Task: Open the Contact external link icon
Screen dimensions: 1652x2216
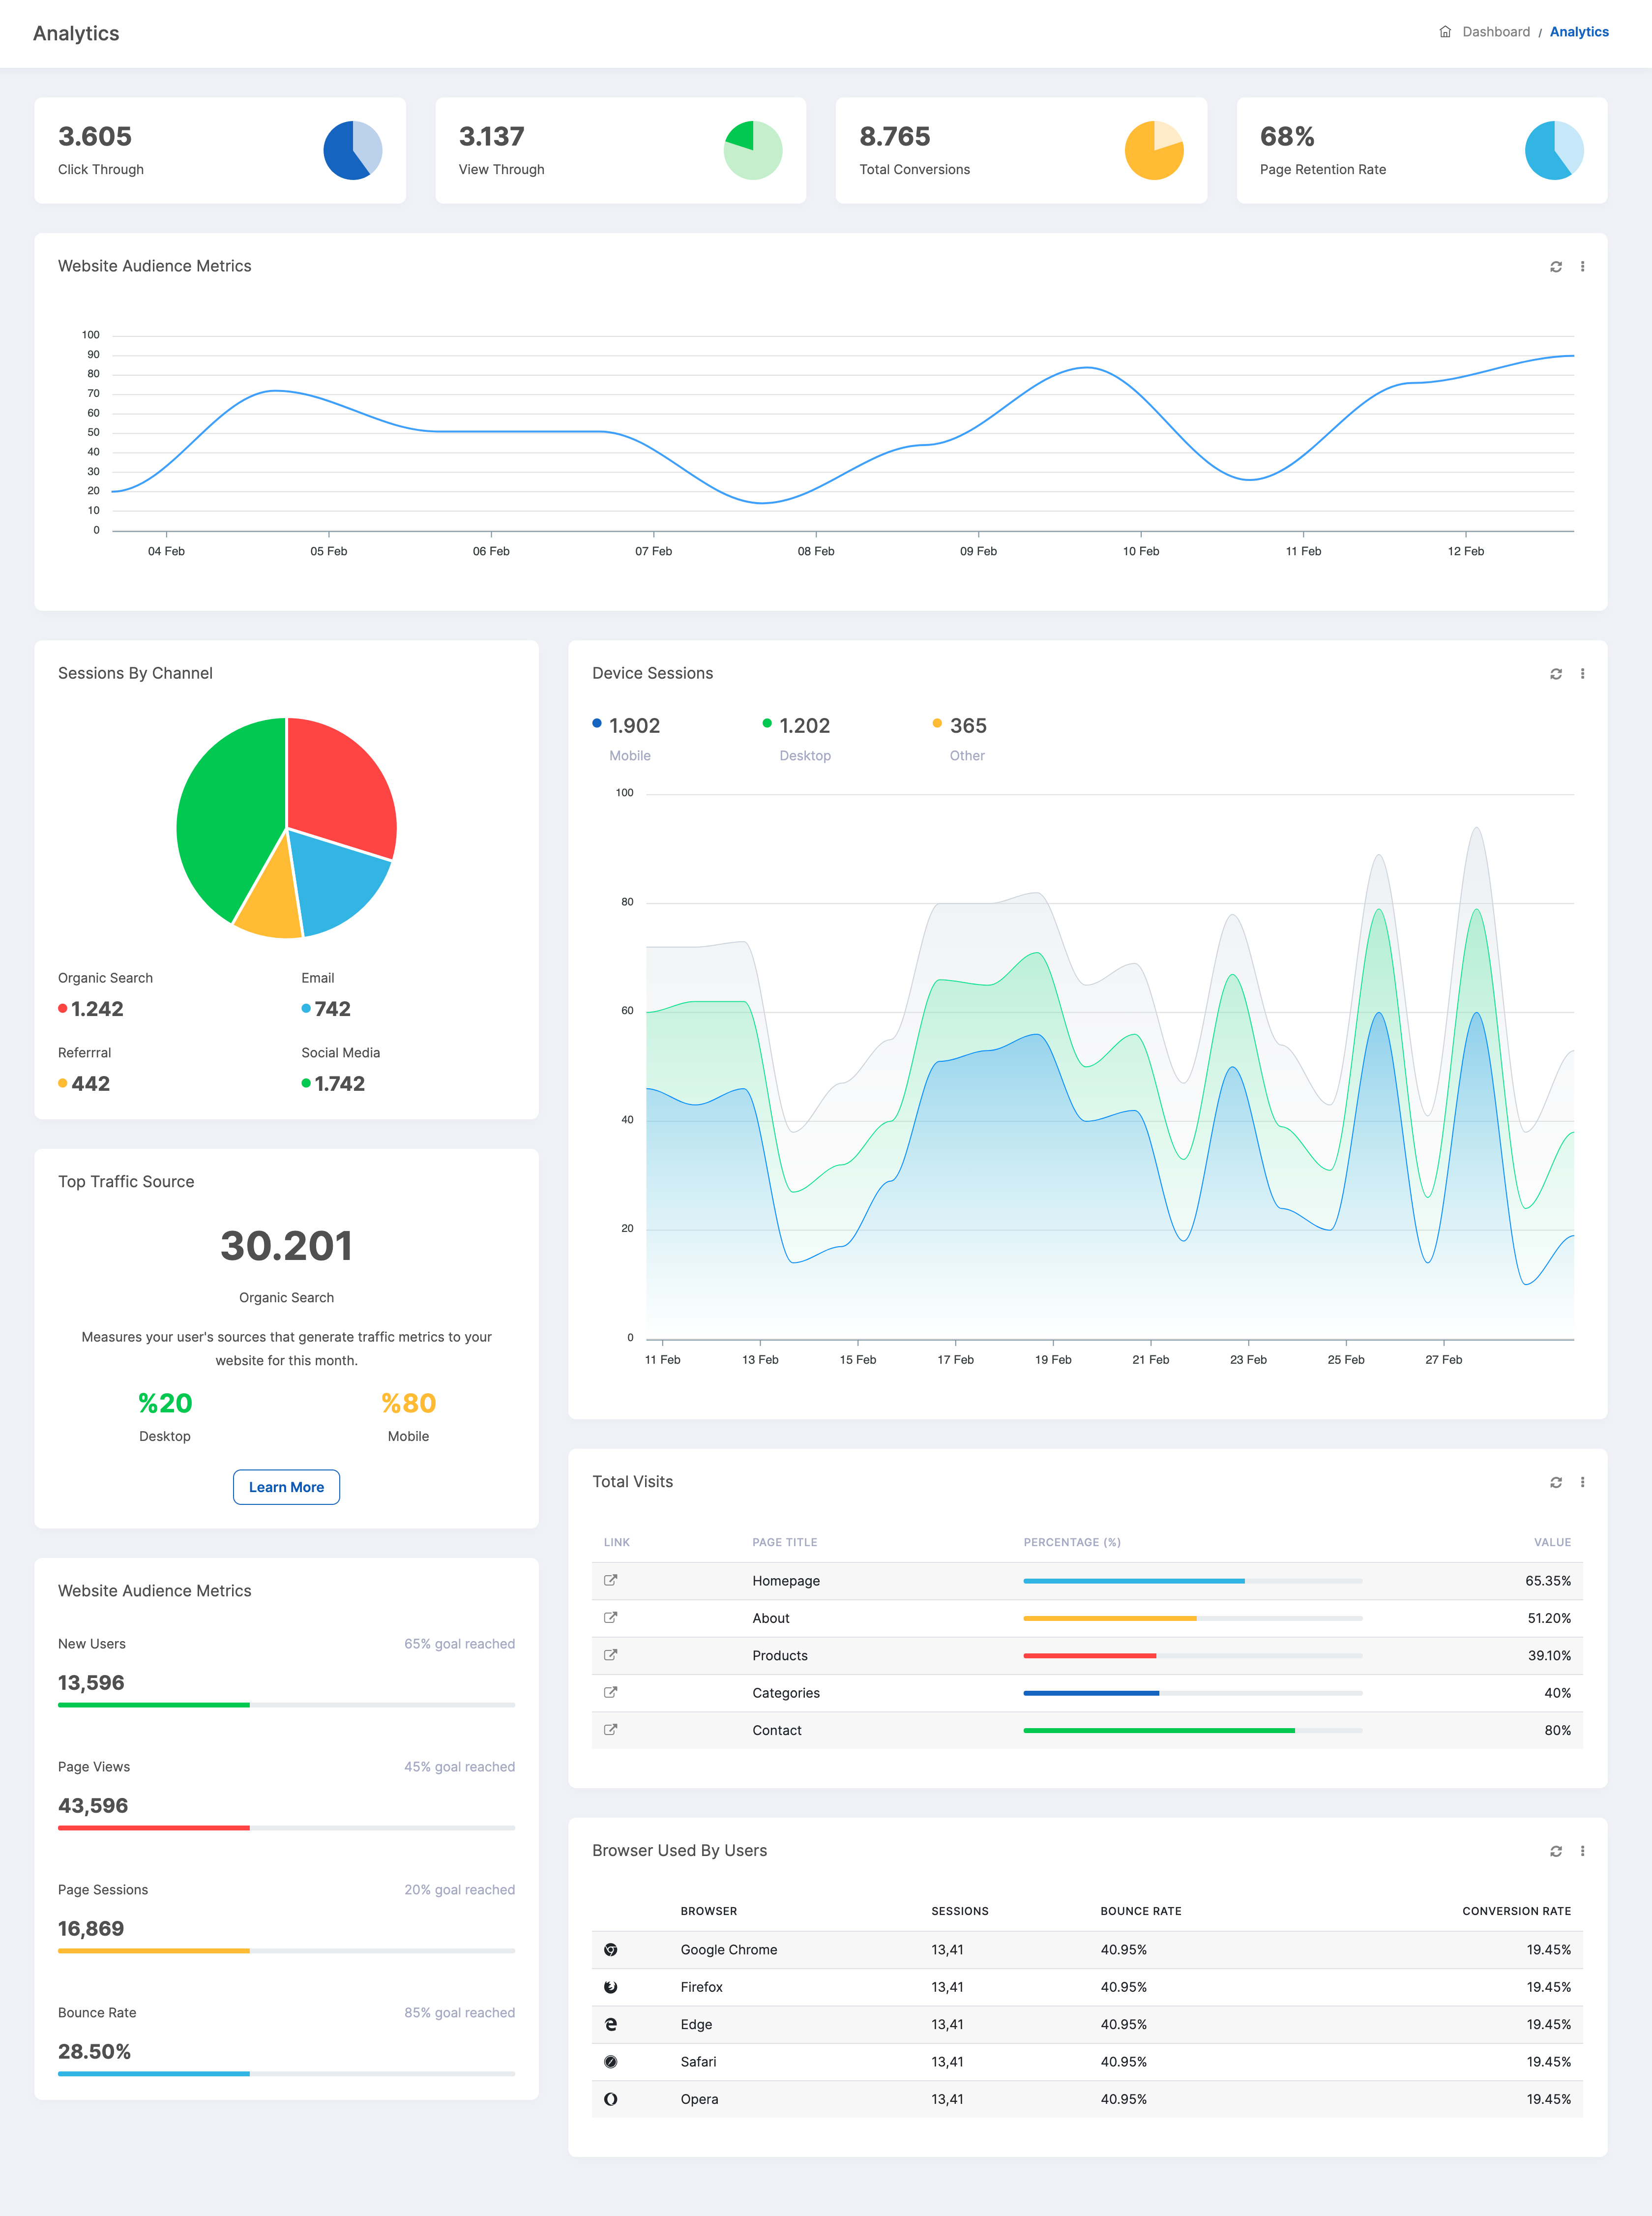Action: pyautogui.click(x=610, y=1730)
